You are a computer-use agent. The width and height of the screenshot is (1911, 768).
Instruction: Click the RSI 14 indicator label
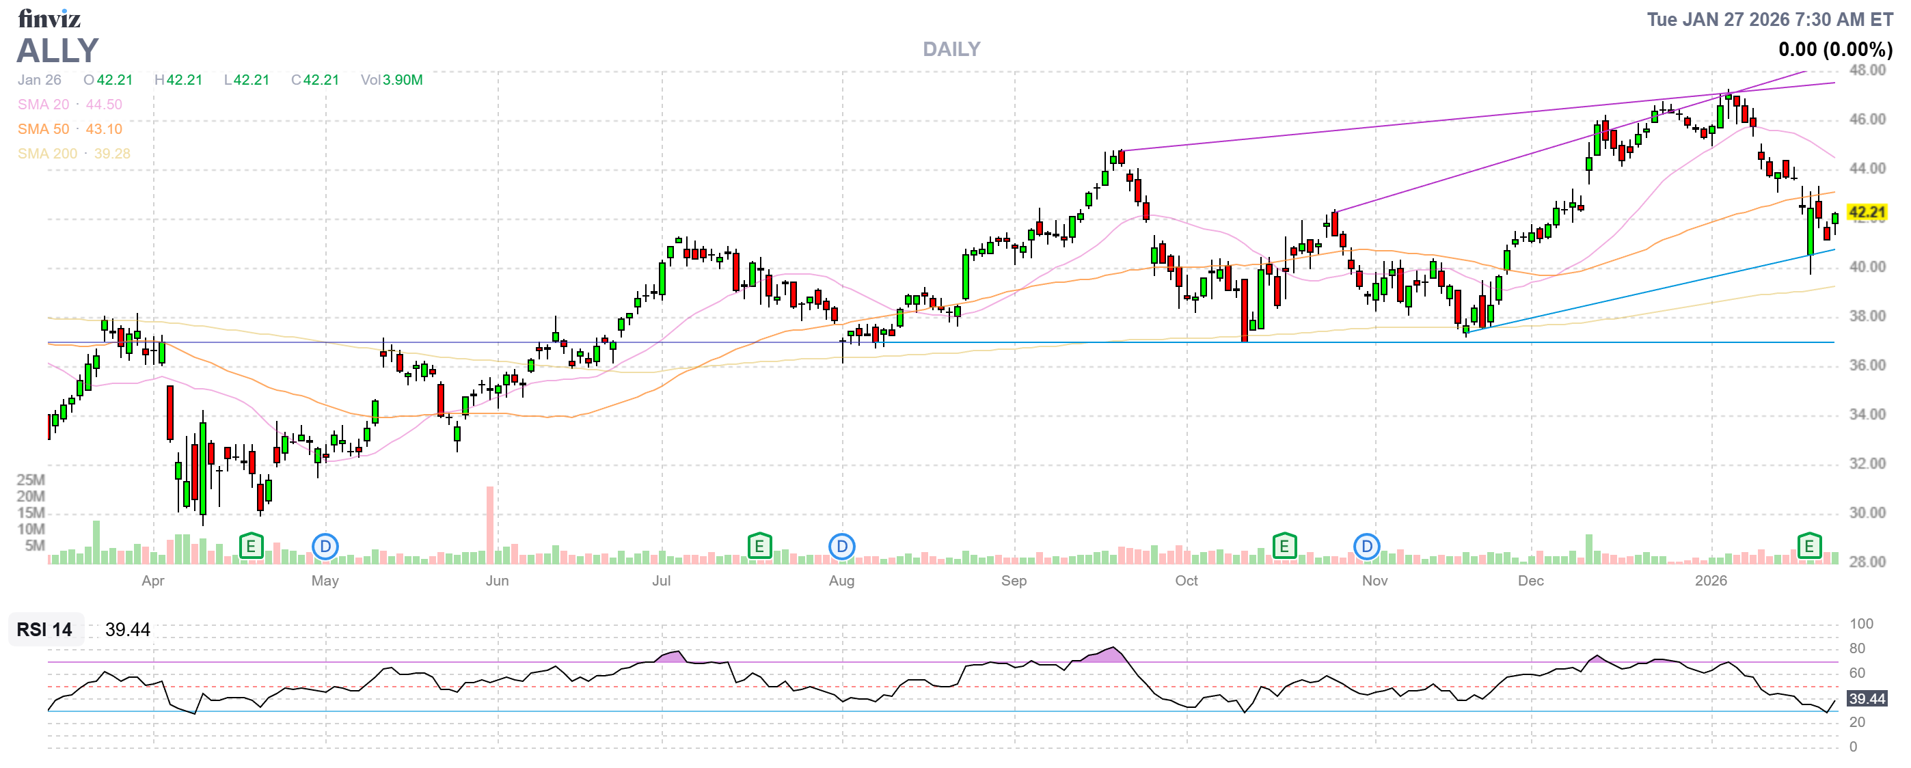tap(44, 629)
